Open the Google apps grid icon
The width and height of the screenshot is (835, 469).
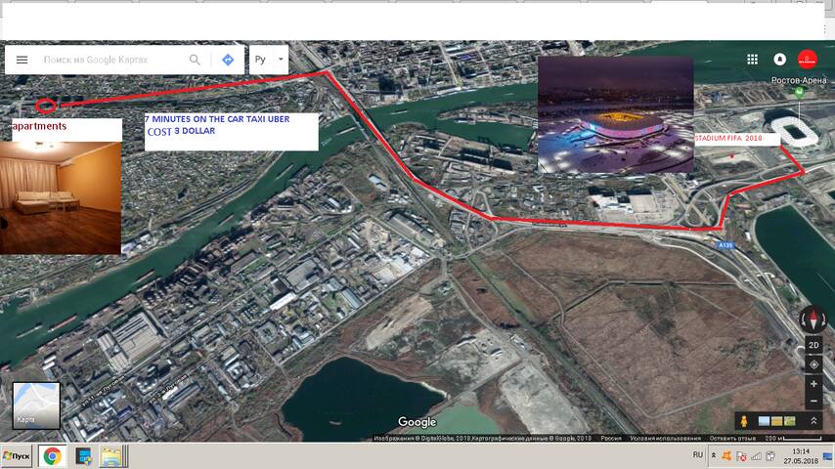[753, 59]
